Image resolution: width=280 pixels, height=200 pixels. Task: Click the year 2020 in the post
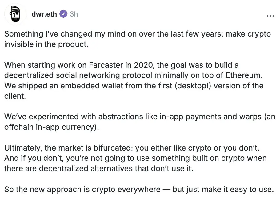tap(144, 65)
